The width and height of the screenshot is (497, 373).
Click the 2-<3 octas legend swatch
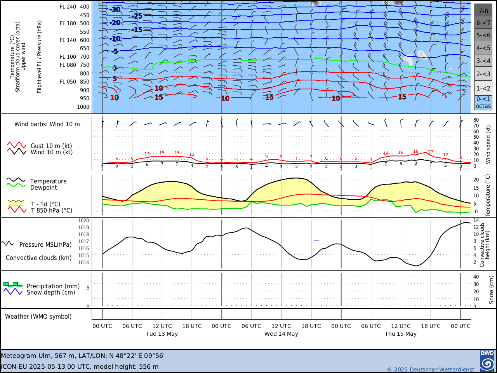click(x=483, y=74)
